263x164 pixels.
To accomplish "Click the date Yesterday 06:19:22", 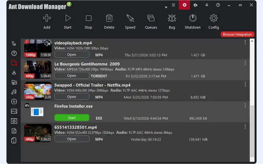I will (146, 139).
